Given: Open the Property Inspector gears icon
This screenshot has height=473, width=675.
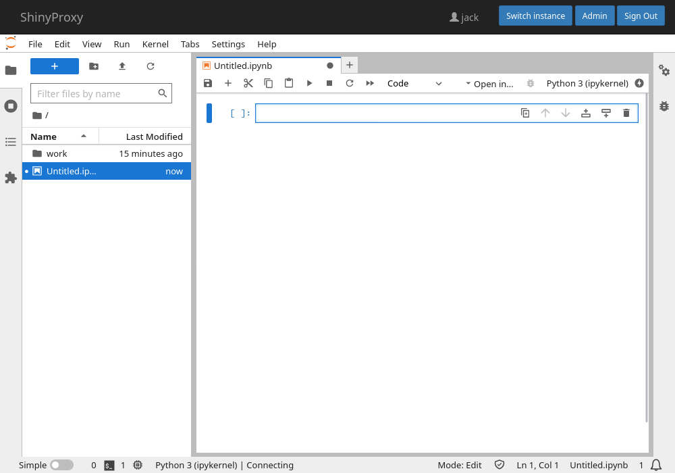Looking at the screenshot, I should tap(664, 70).
